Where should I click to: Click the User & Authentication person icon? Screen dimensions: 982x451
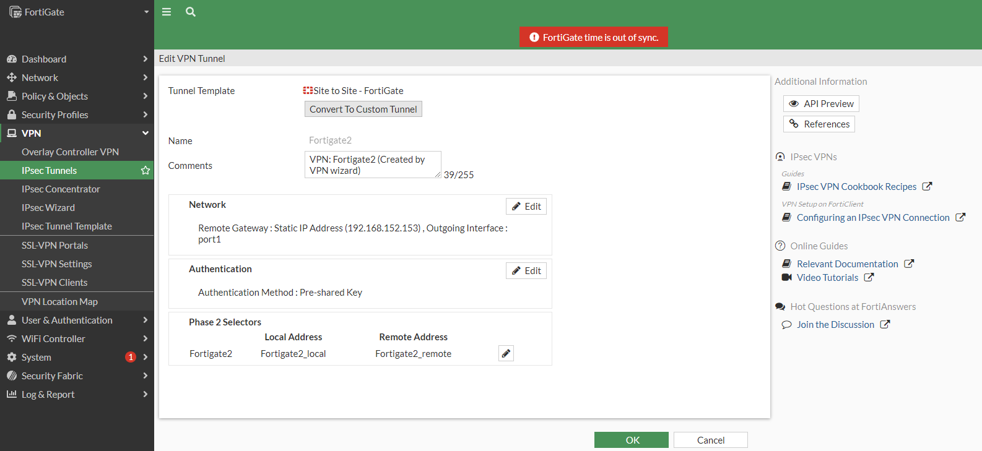(x=12, y=320)
